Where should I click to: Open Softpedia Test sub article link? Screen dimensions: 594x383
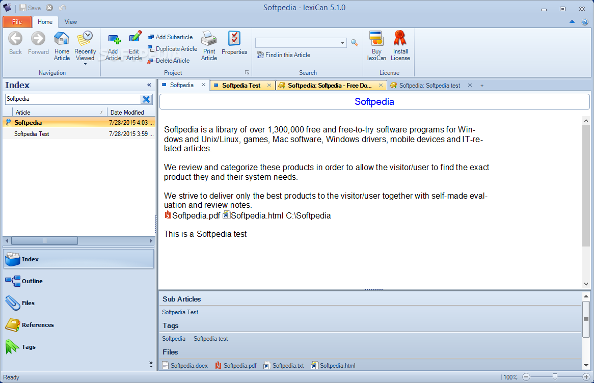point(180,312)
